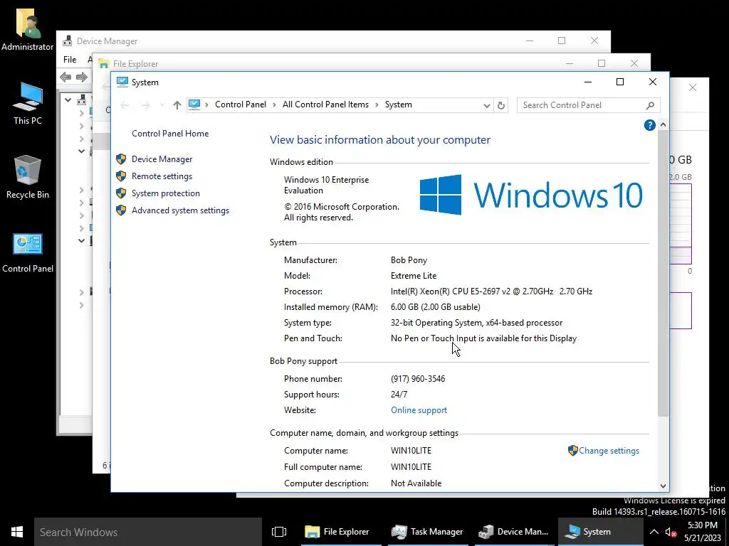Expand chevron before Control Panel breadcrumb
This screenshot has height=546, width=729.
pyautogui.click(x=206, y=105)
